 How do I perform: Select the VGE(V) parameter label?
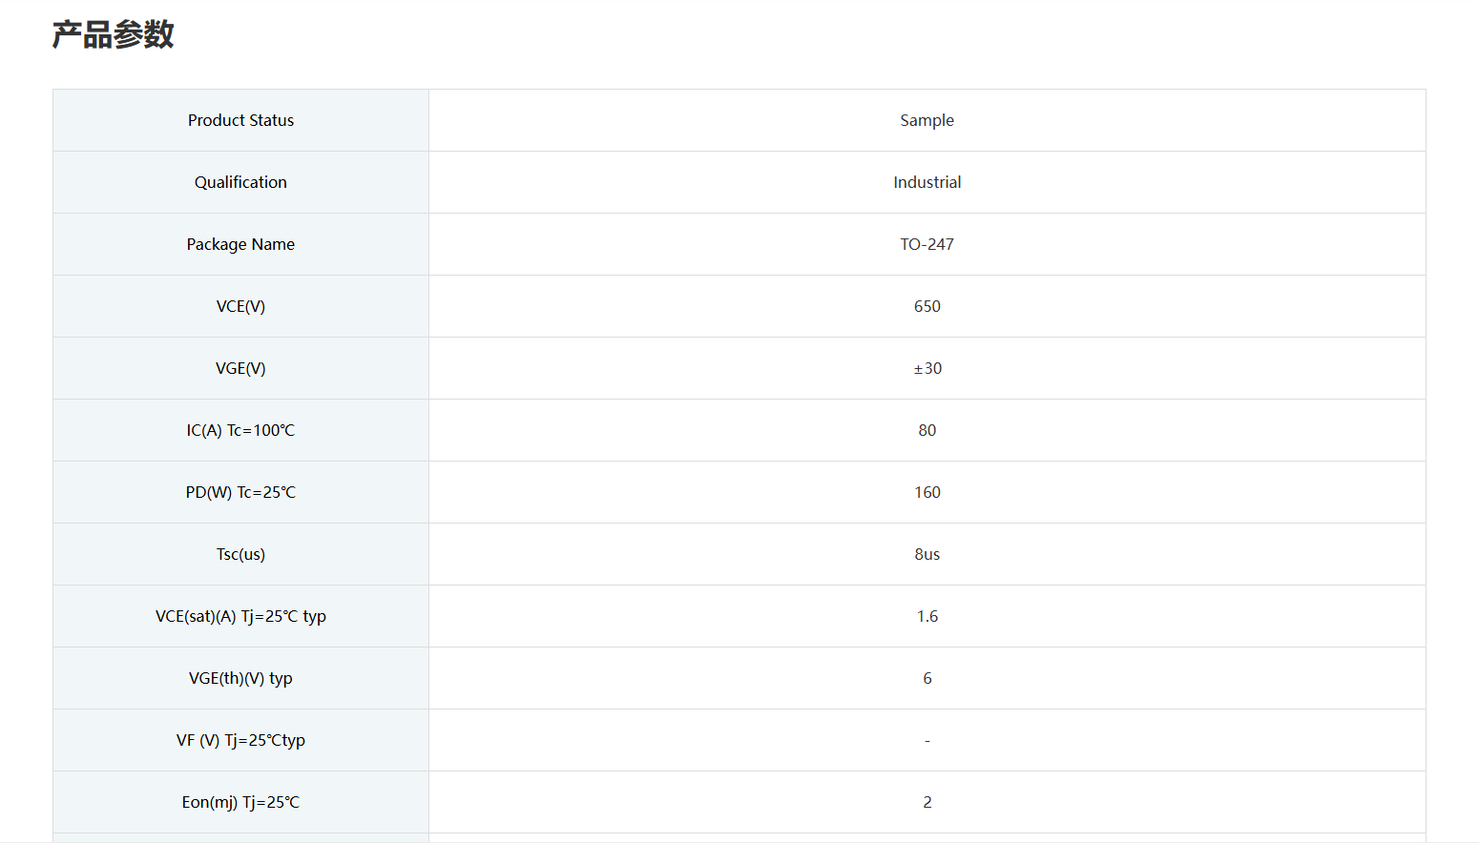click(240, 368)
